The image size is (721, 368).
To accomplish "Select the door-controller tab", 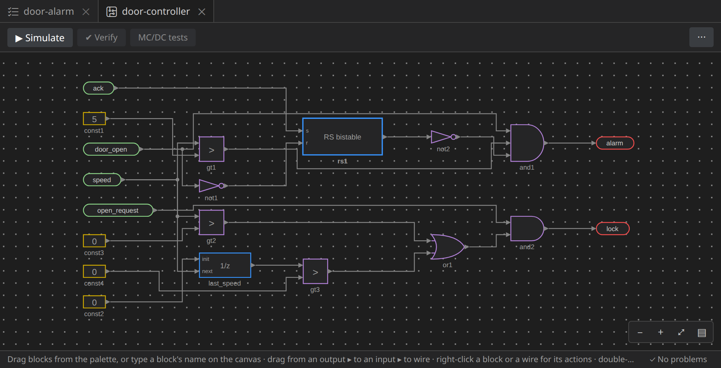I will click(x=156, y=11).
